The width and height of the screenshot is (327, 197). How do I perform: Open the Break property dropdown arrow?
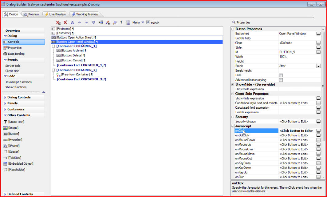pos(318,66)
